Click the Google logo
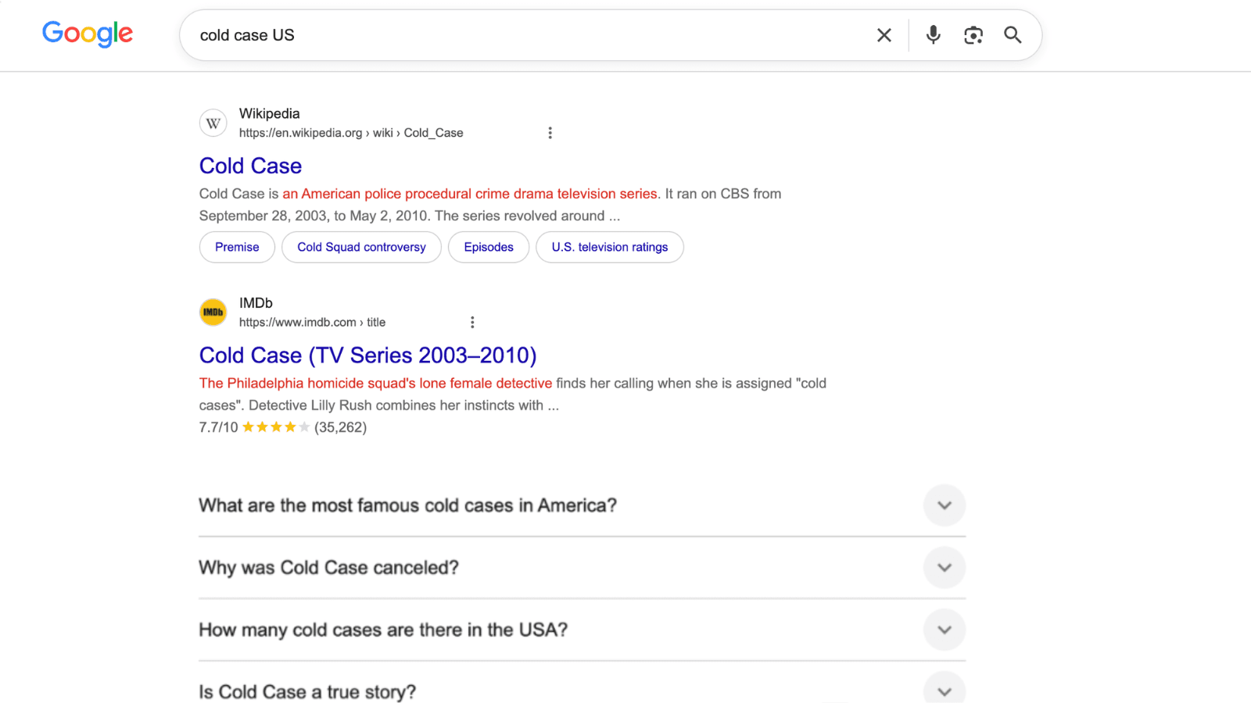The width and height of the screenshot is (1251, 703). point(88,34)
